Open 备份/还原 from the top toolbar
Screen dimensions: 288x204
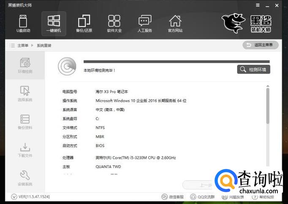coord(84,23)
